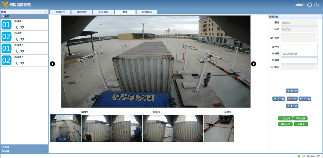
Task: Click the 人工放行 green button
Action: [285, 118]
